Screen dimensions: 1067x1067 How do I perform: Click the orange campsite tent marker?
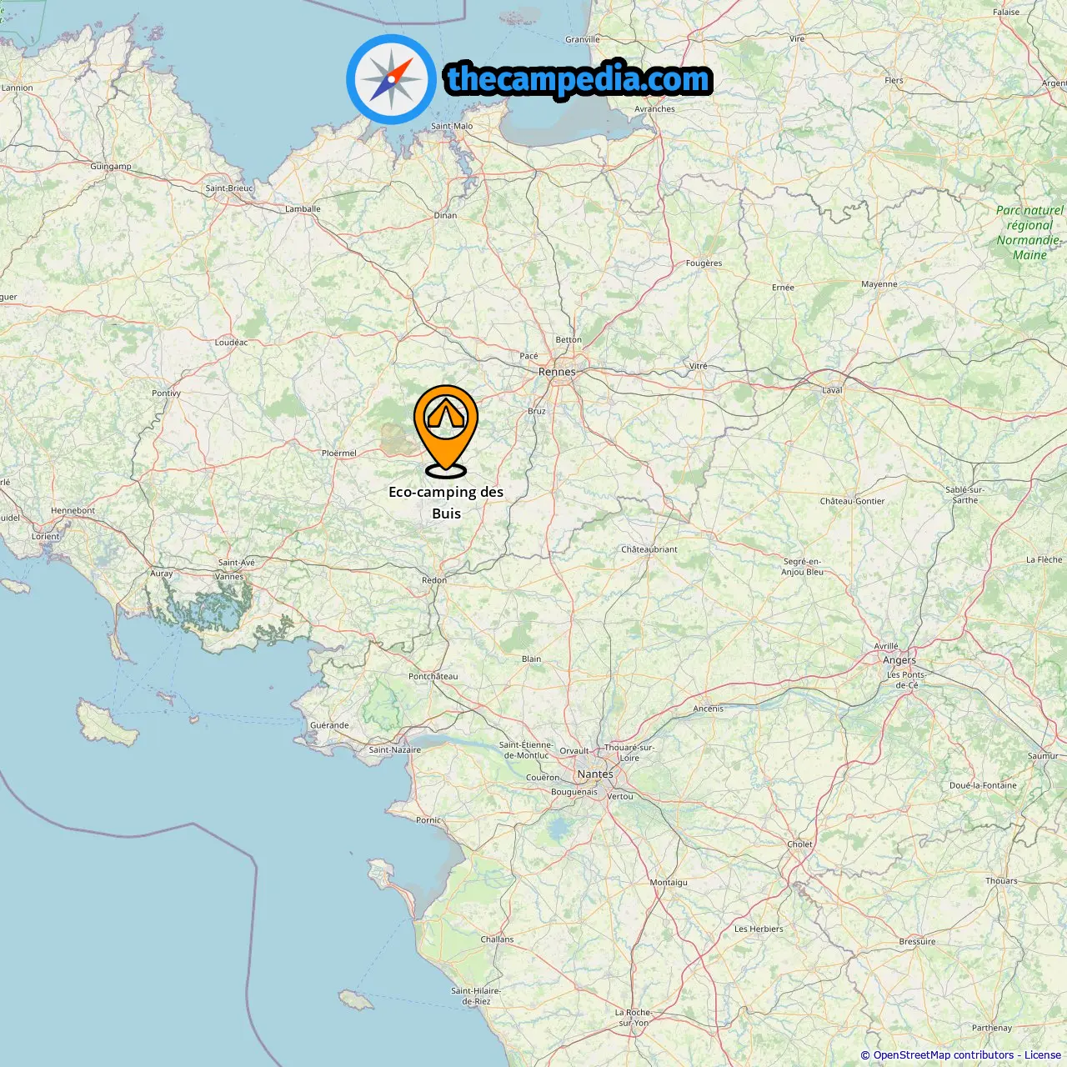[446, 430]
